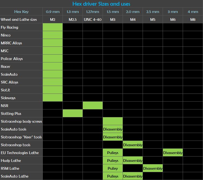
Task: Click the 'Slotraceshop "Keer" tools' row label
Action: (21, 137)
